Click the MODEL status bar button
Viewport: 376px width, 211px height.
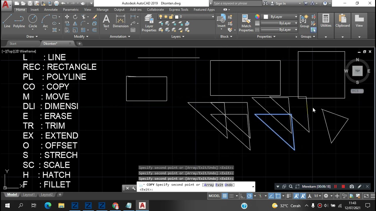(214, 196)
